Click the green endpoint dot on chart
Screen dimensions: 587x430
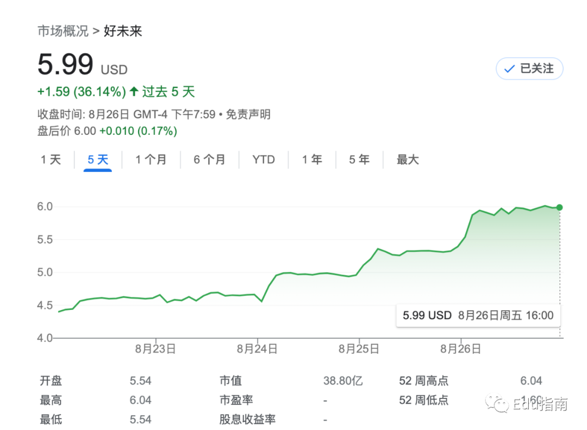[x=559, y=208]
